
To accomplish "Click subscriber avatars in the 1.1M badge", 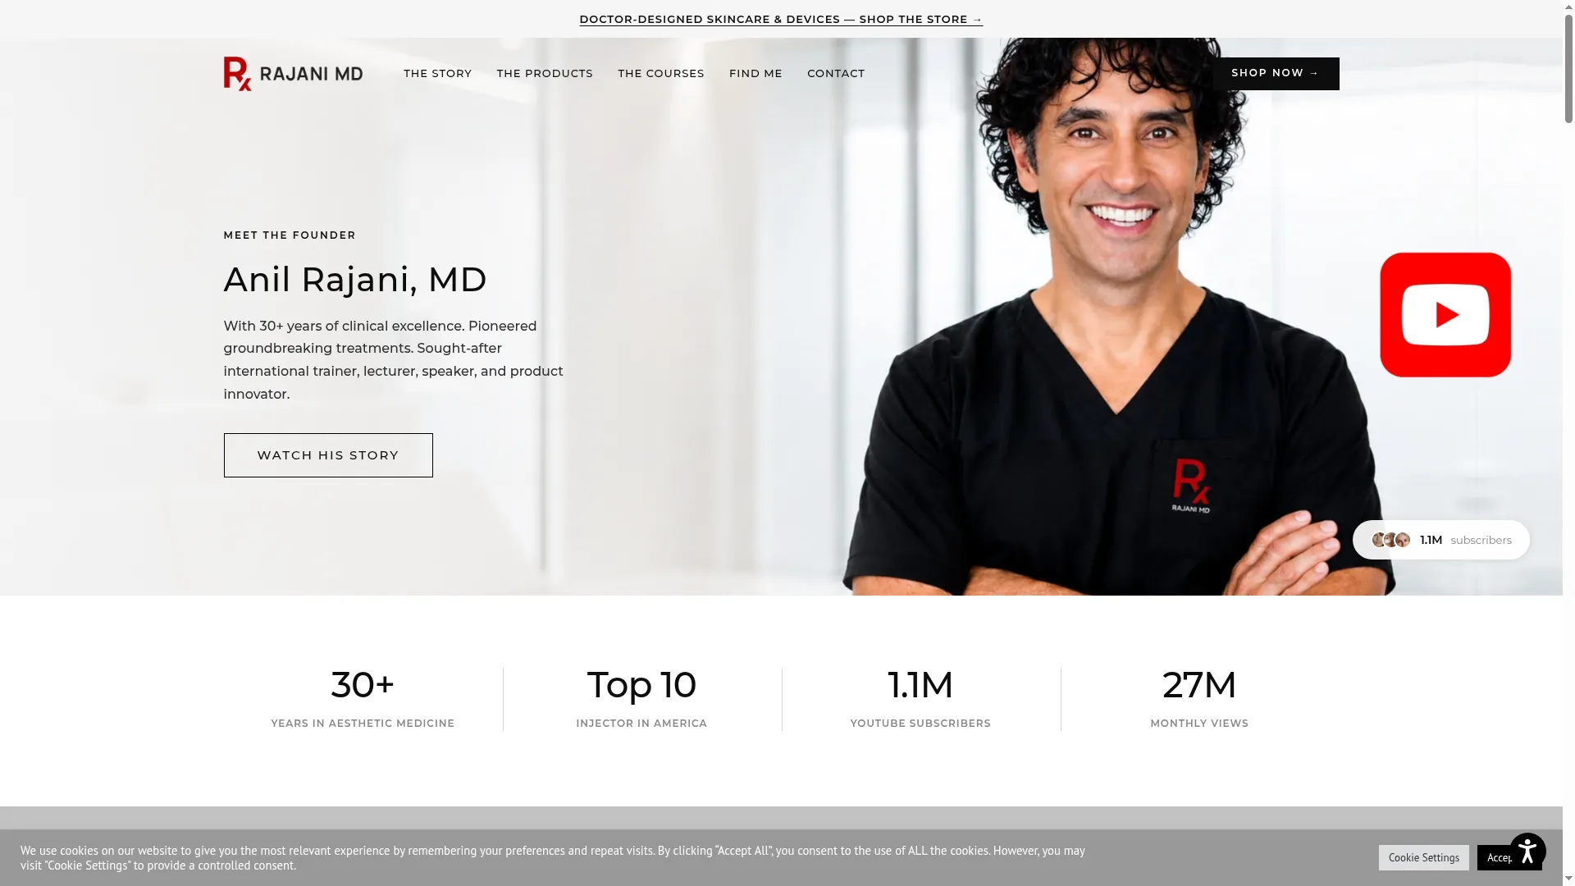I will pyautogui.click(x=1391, y=540).
